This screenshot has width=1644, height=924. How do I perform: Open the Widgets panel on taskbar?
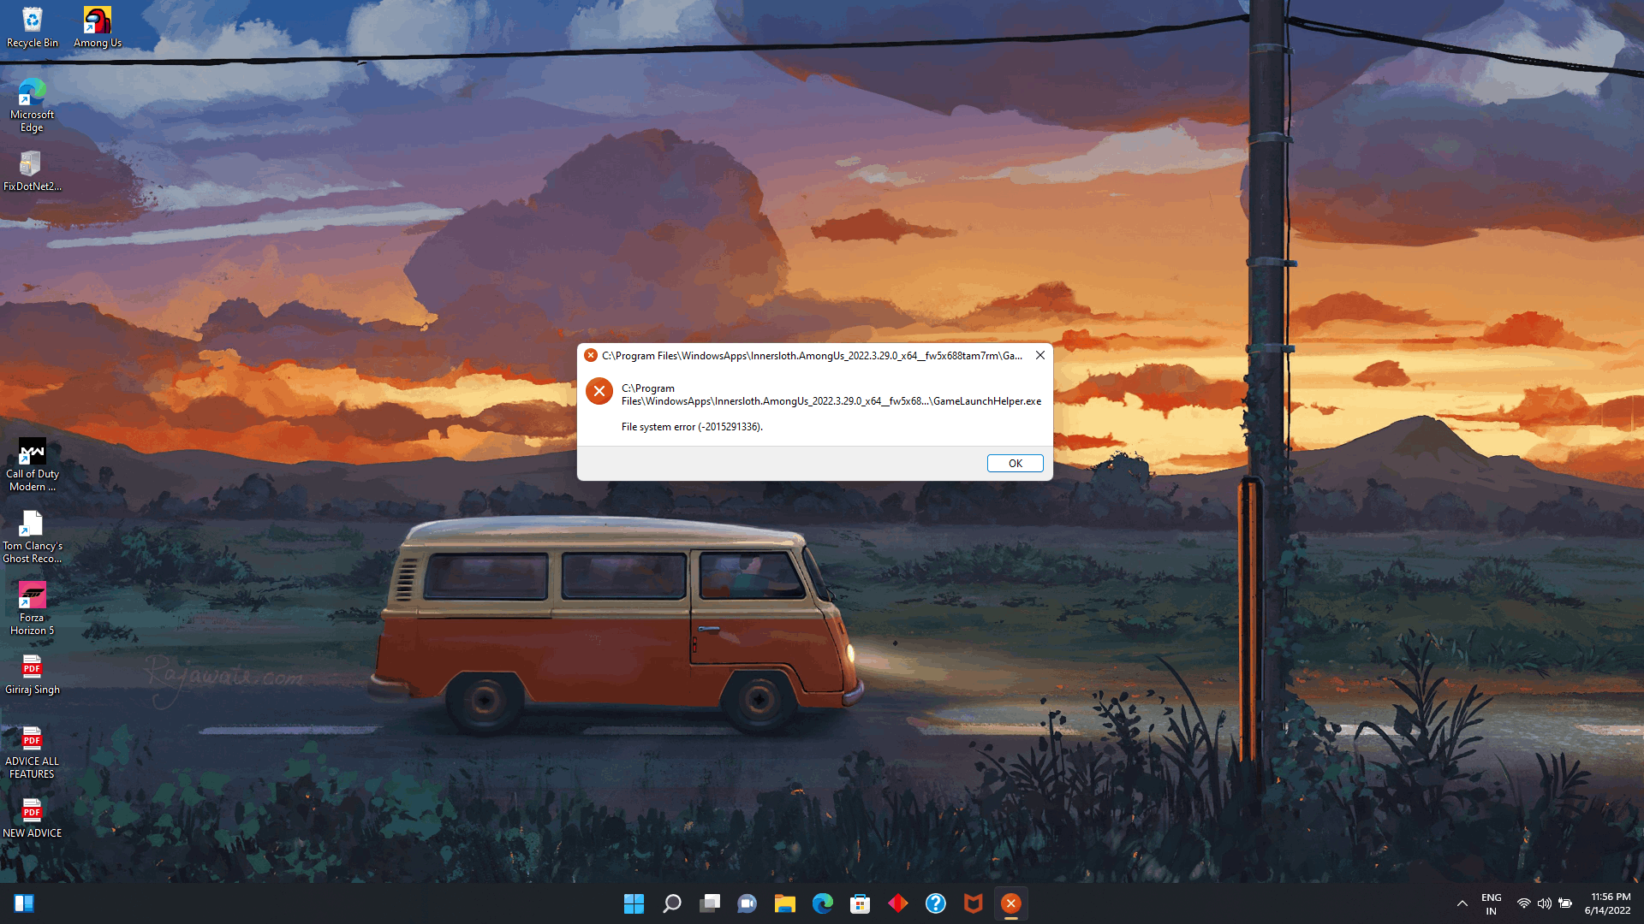click(x=24, y=903)
